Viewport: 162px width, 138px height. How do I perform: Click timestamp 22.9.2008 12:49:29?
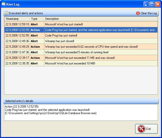17,47
